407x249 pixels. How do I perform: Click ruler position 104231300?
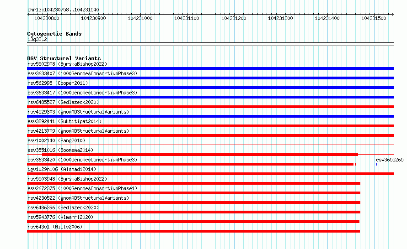click(280, 18)
